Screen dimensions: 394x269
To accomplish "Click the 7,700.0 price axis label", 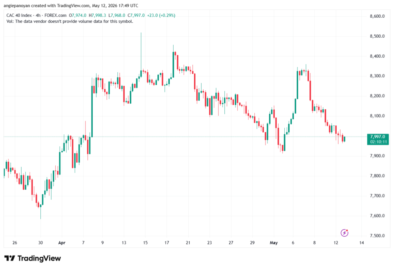I will point(377,195).
